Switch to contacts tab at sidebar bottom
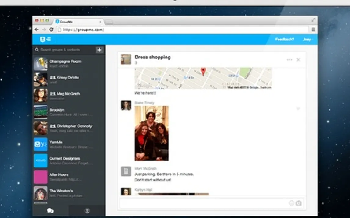Screen dimensions: 350x218 click(x=87, y=211)
